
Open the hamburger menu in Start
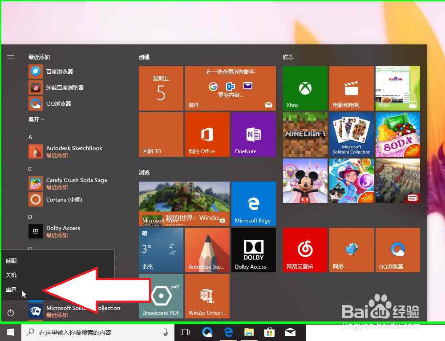pos(11,57)
